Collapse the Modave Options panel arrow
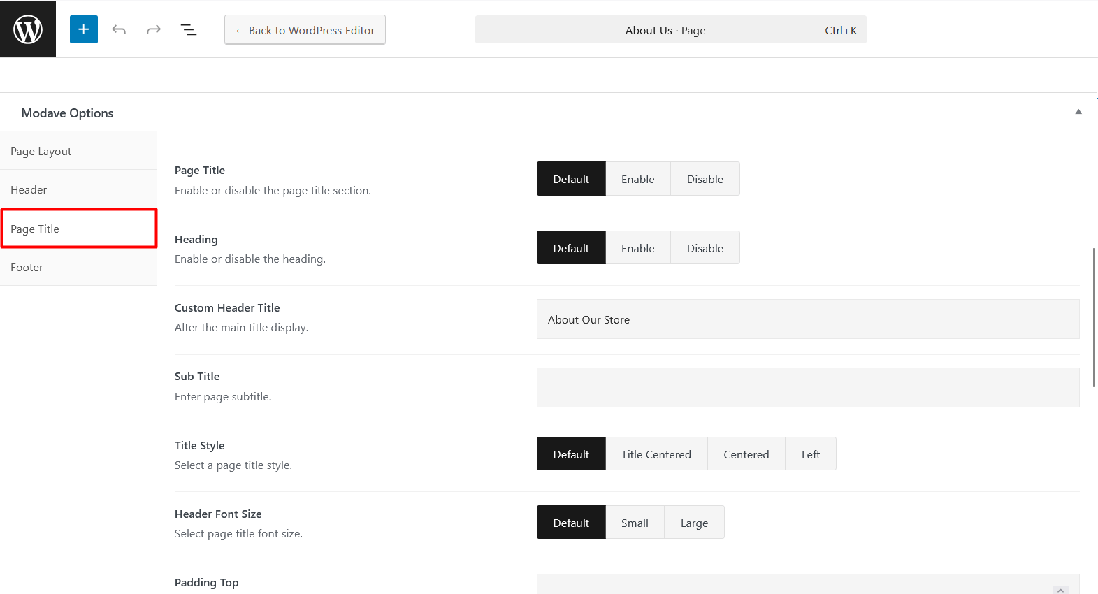1098x594 pixels. pyautogui.click(x=1078, y=112)
